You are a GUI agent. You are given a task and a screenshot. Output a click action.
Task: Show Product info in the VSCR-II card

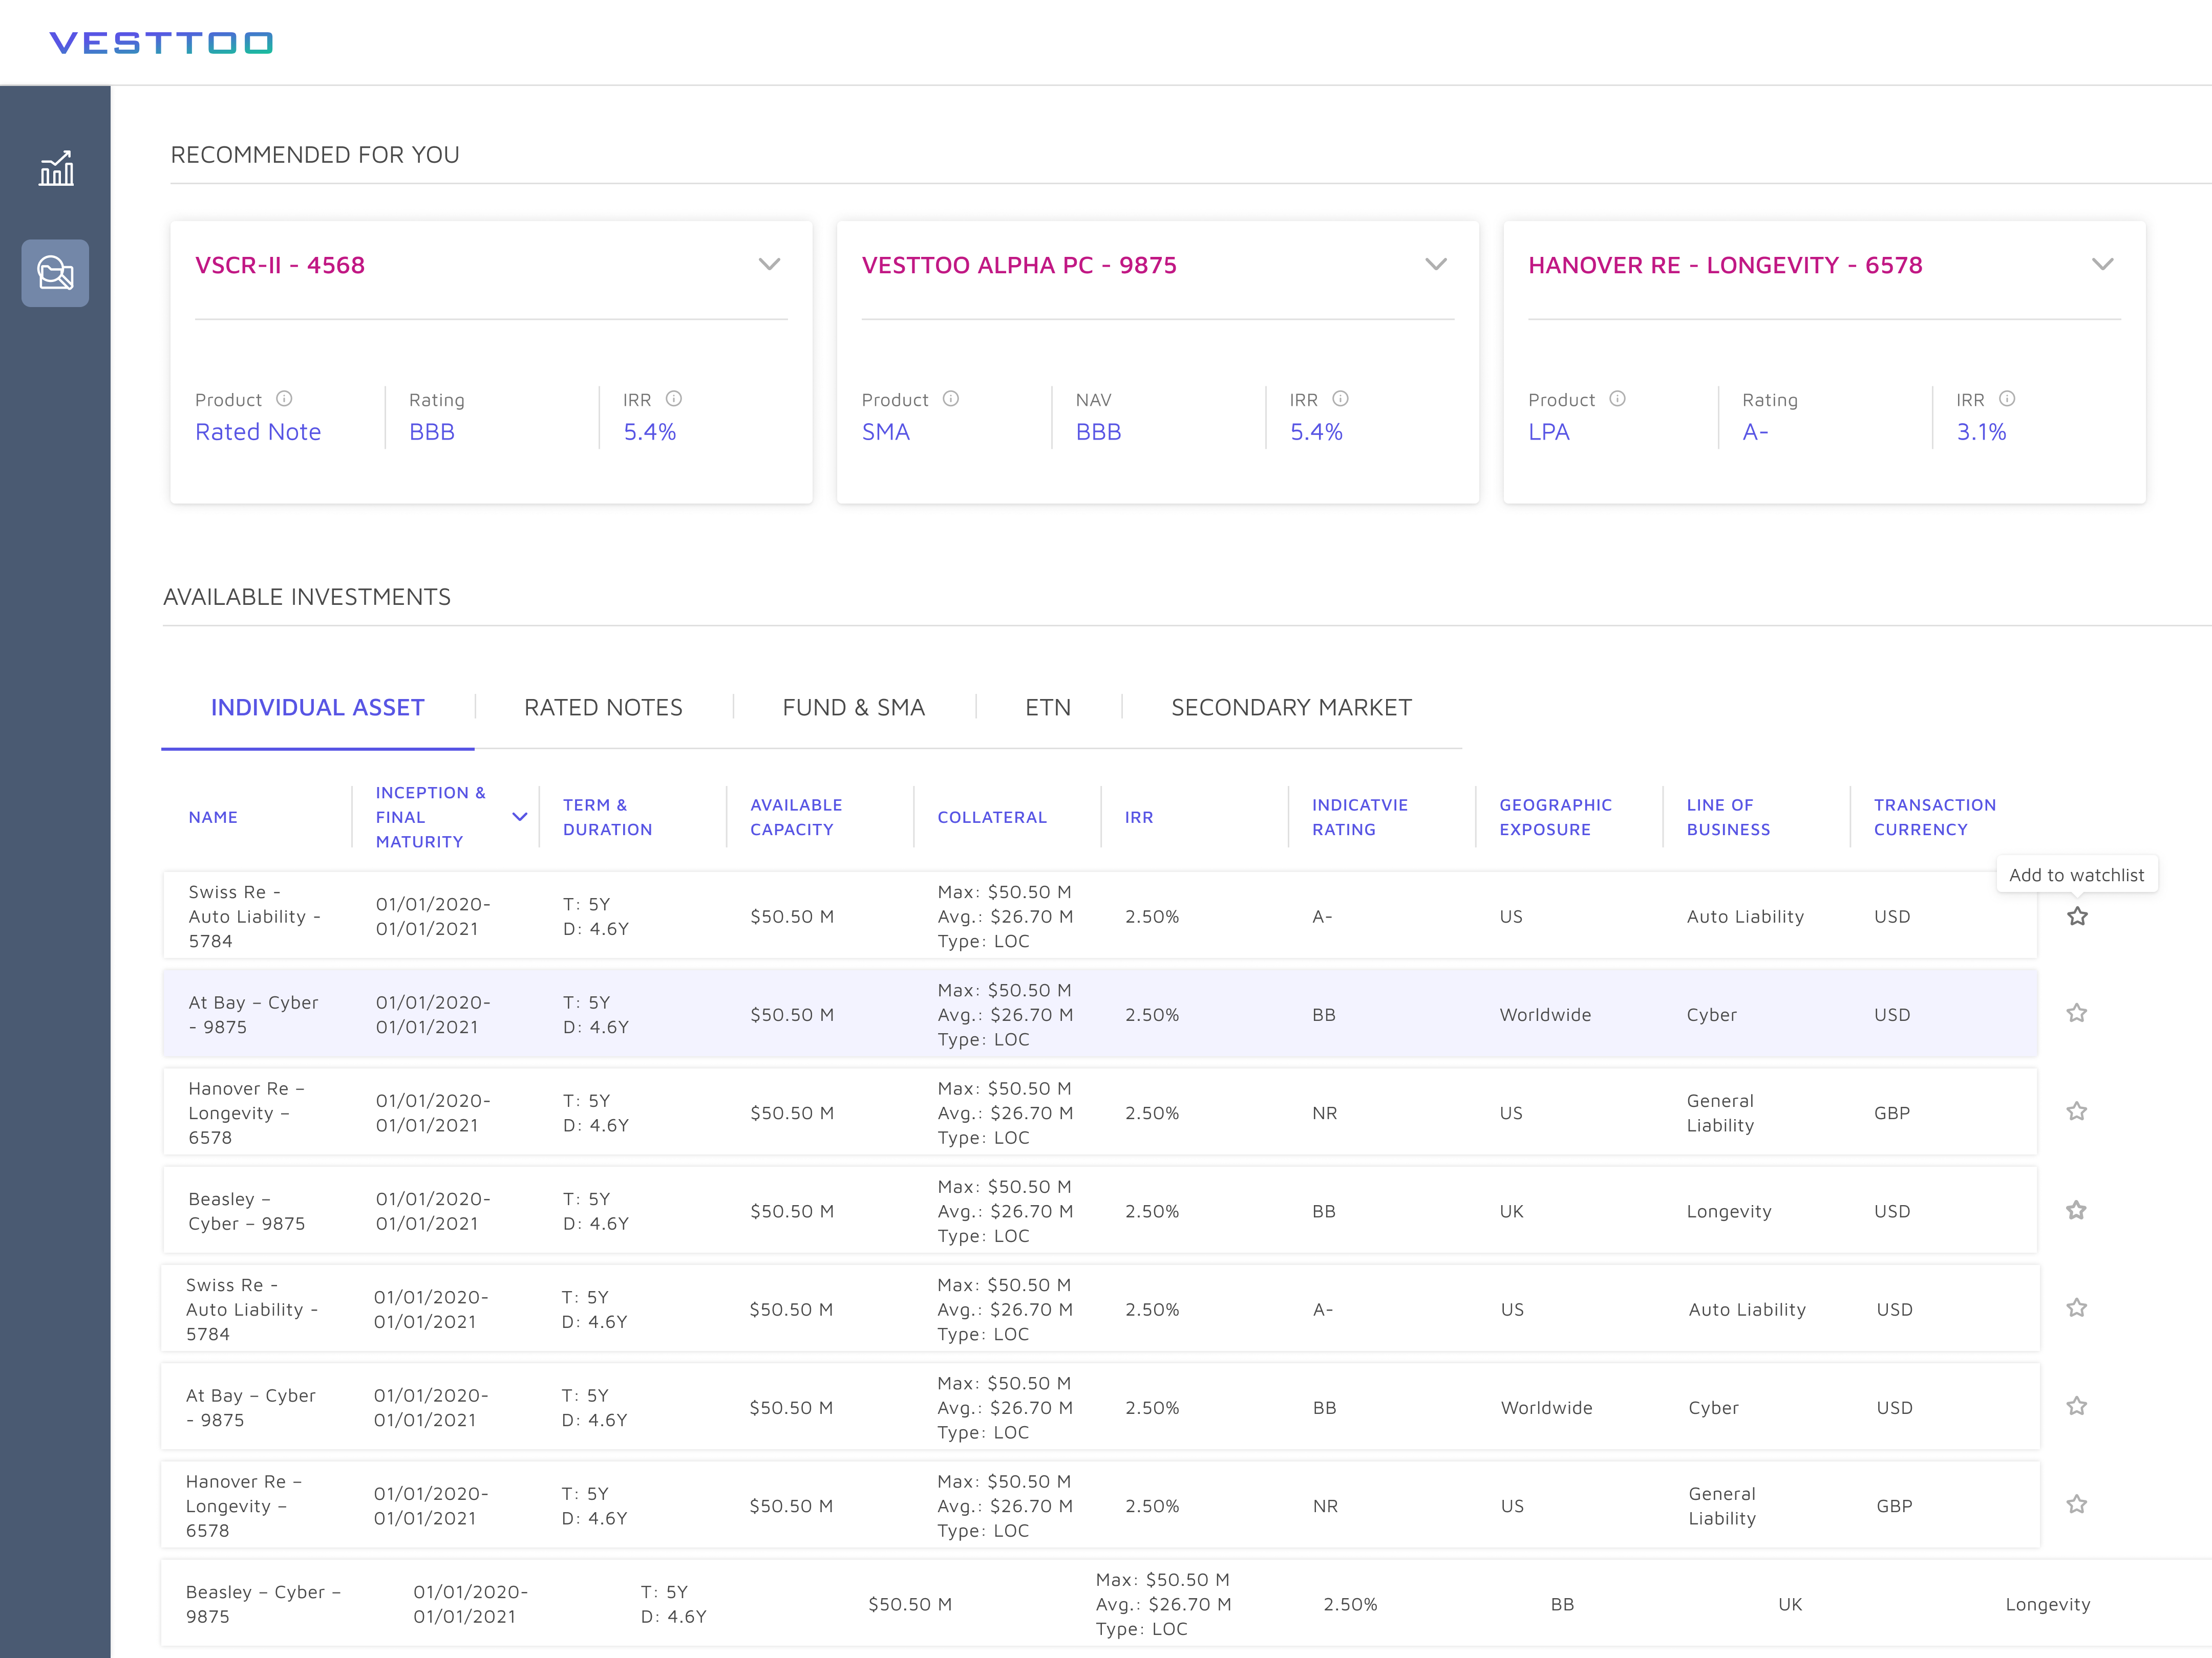click(284, 399)
